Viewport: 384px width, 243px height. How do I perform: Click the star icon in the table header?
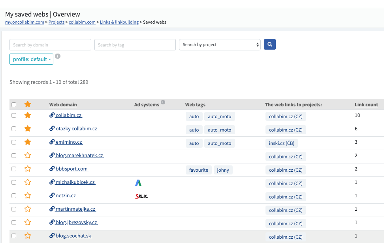pyautogui.click(x=28, y=104)
